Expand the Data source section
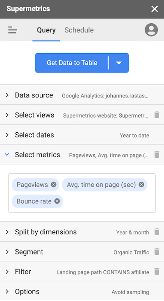 82,95
